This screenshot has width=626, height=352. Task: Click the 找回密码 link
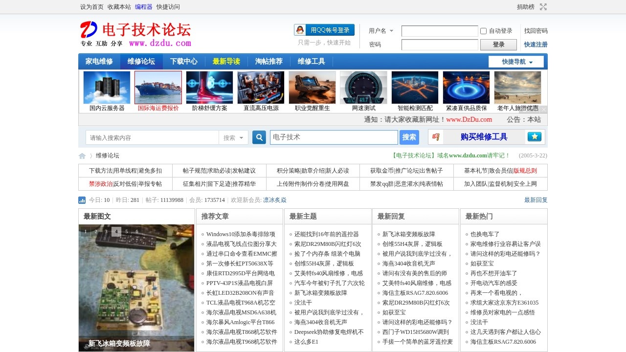[x=536, y=31]
